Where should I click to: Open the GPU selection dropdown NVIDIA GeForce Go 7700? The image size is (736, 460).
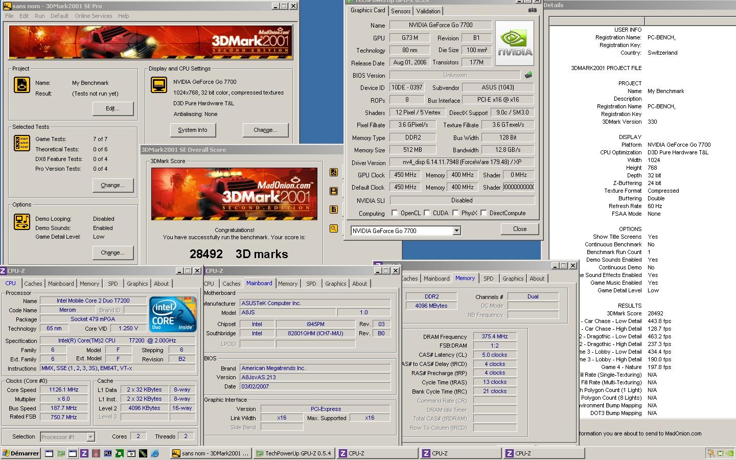click(456, 231)
